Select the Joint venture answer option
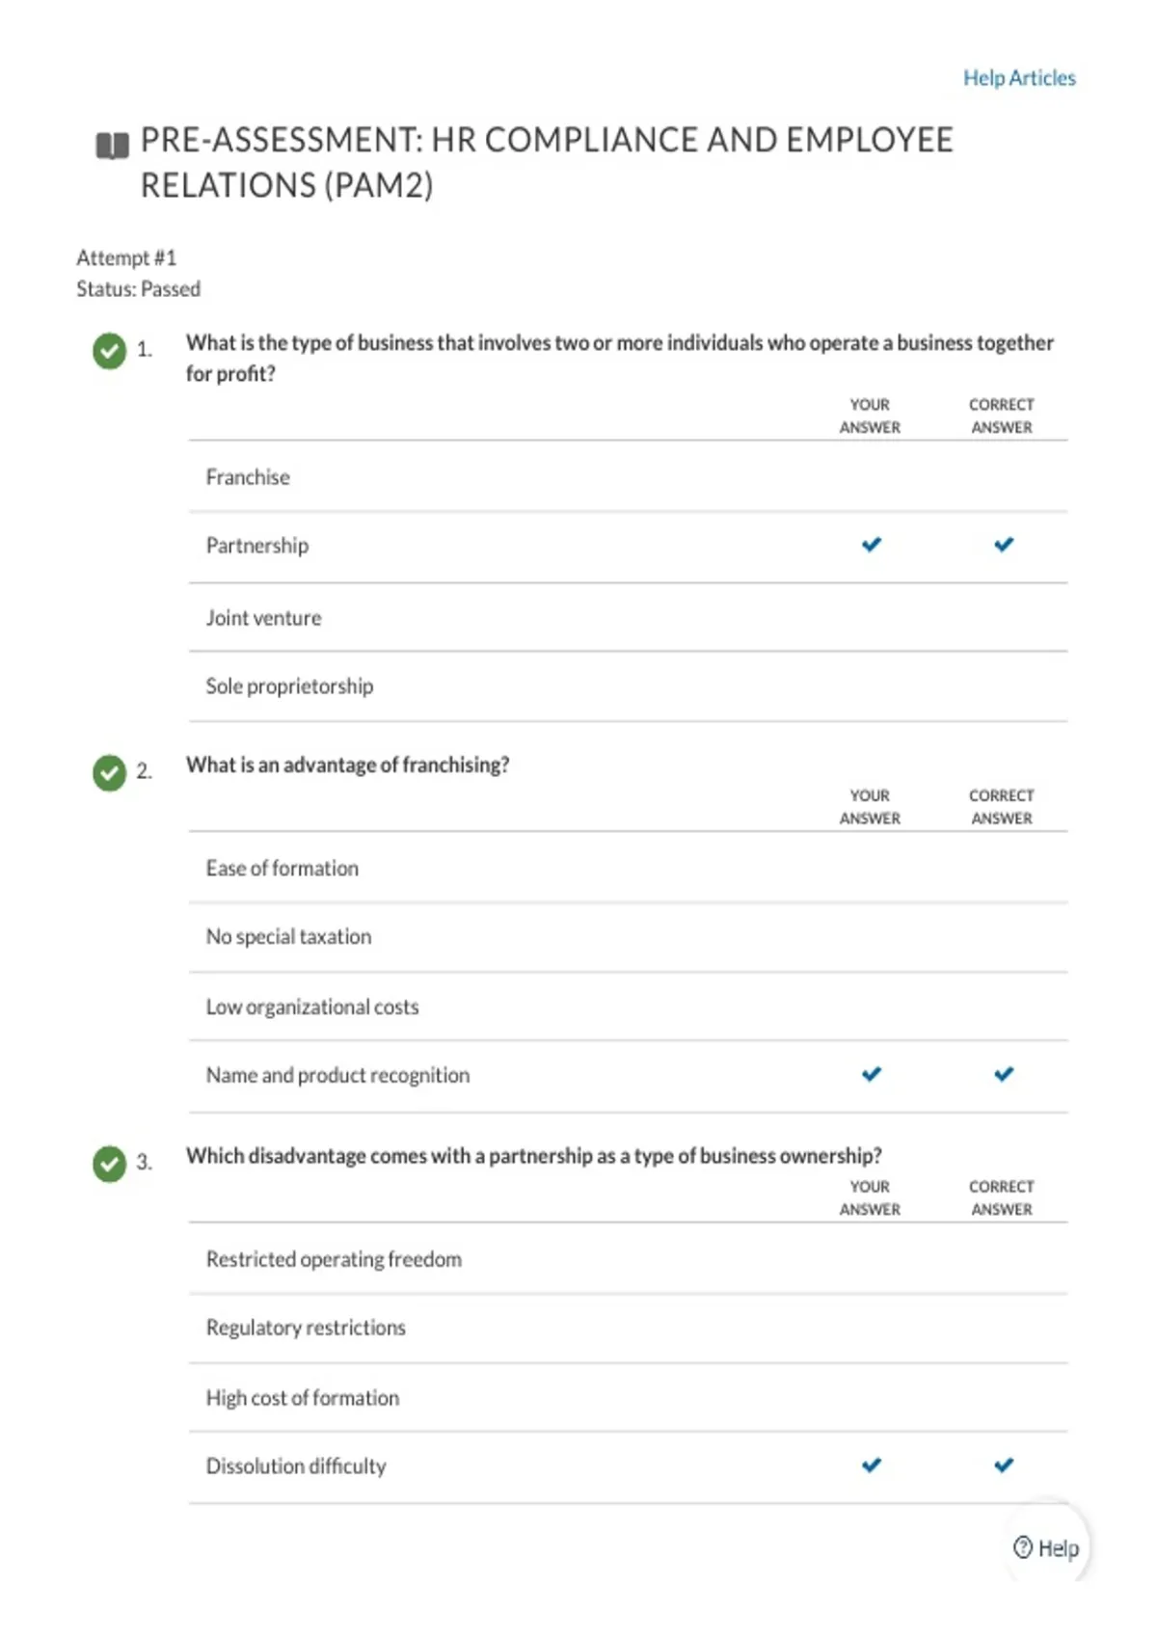 point(628,618)
